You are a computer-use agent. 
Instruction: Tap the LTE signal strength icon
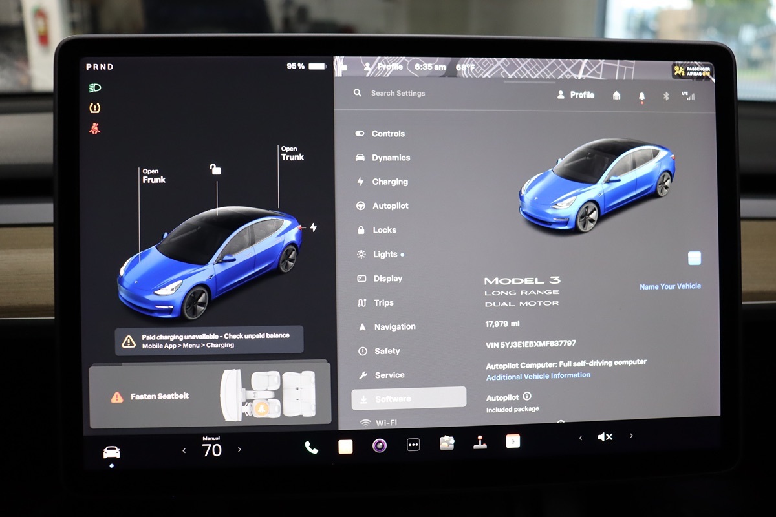688,96
